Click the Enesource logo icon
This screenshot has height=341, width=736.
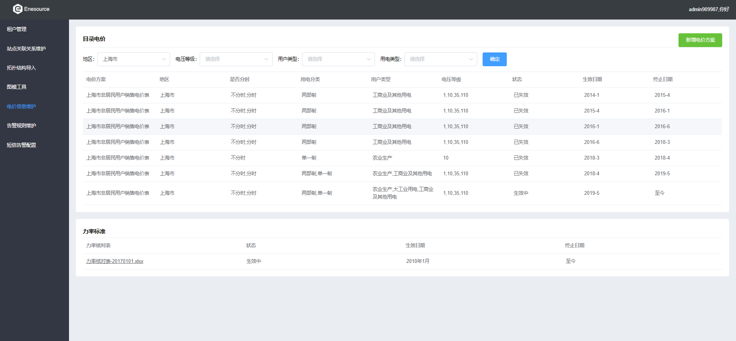click(18, 9)
